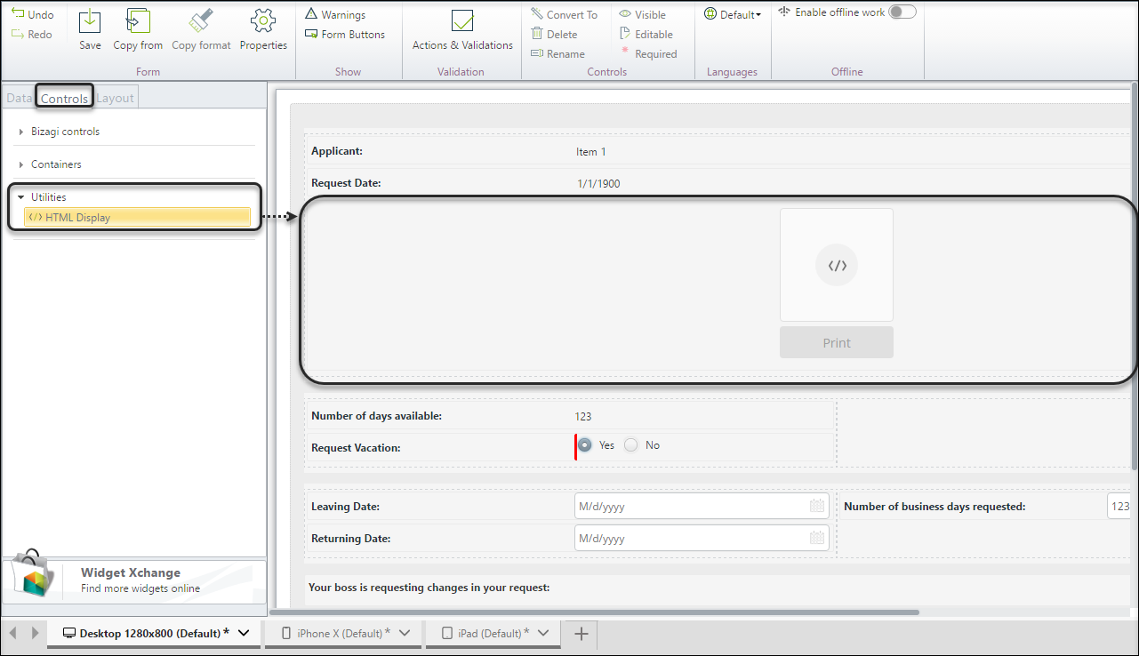
Task: Open Leaving Date calendar icon
Action: [x=816, y=506]
